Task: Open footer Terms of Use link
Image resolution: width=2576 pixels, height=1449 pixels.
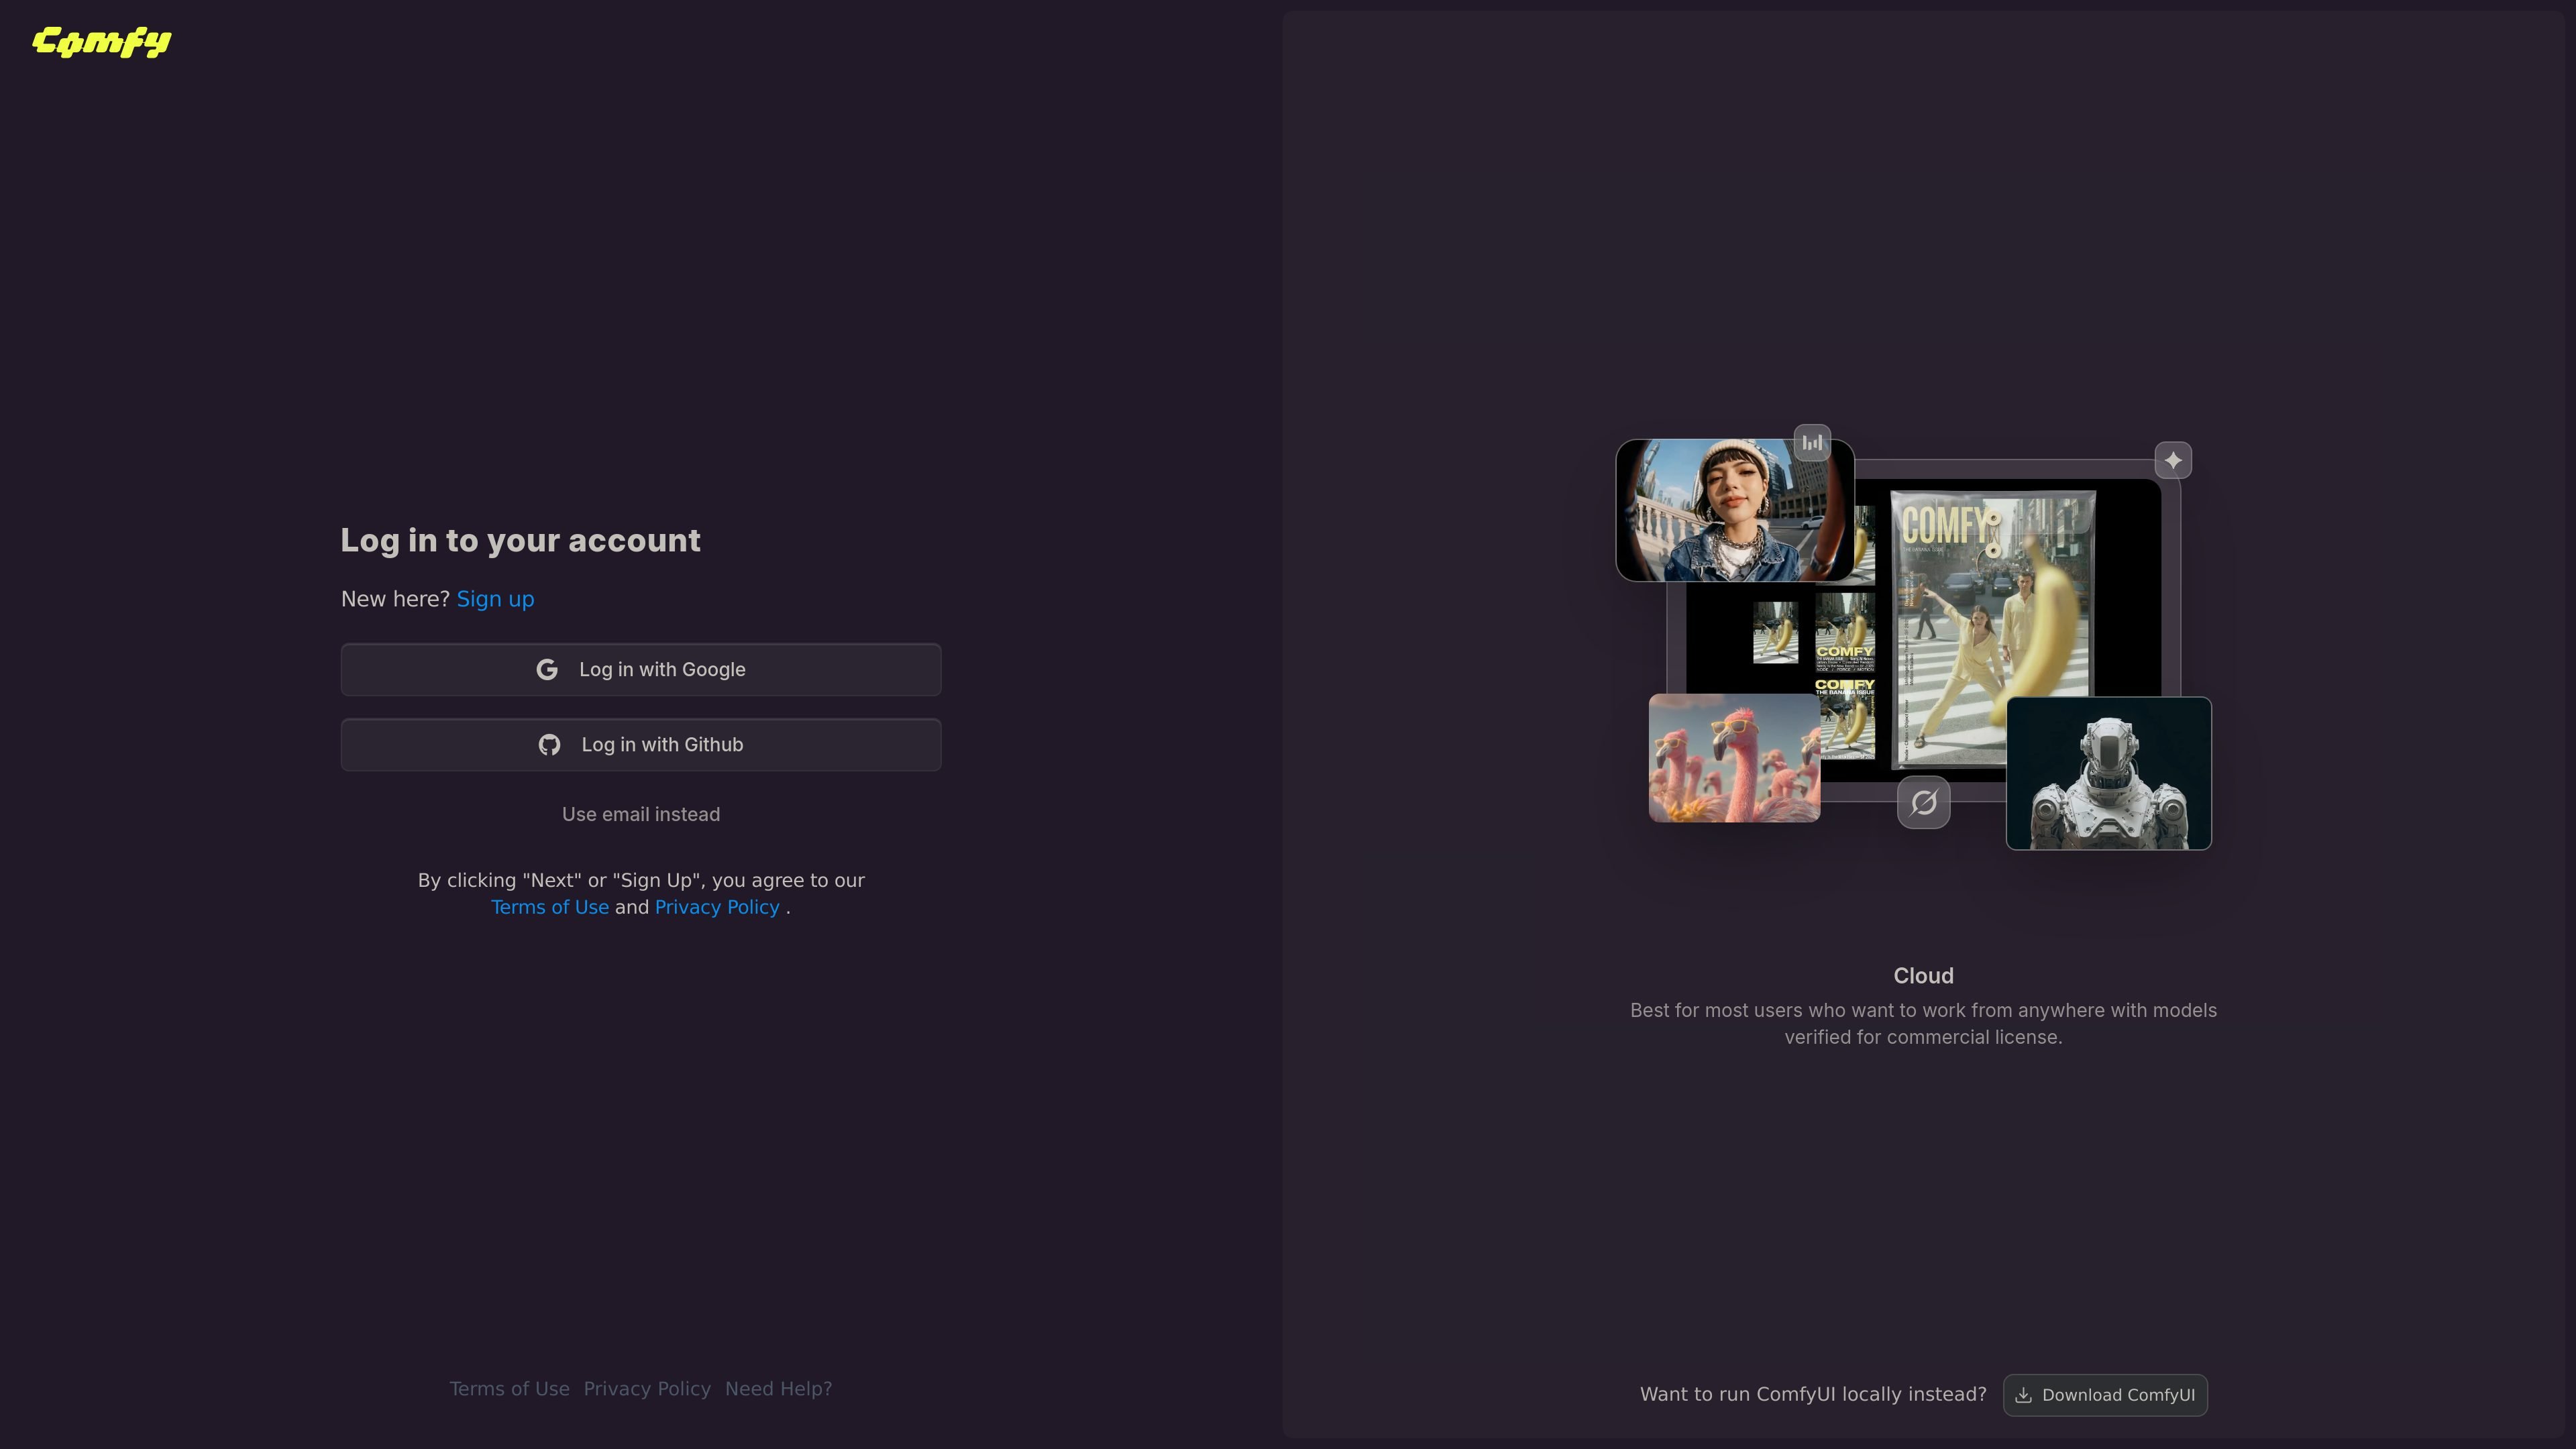Action: [509, 1389]
